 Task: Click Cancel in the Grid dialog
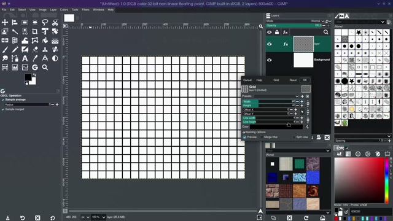(247, 80)
